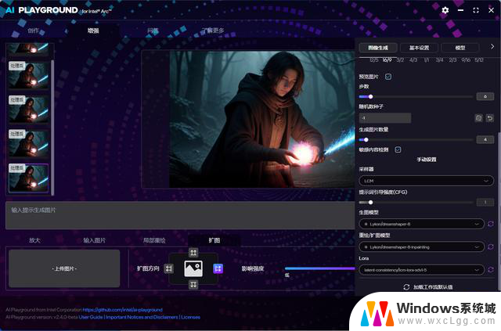Select the 3/4 aspect ratio

pyautogui.click(x=439, y=60)
